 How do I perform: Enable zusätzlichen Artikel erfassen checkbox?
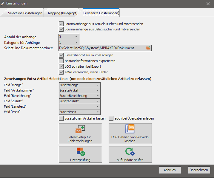(x=61, y=118)
